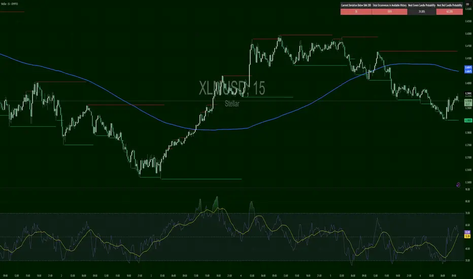473x279 pixels.
Task: Click the red candle probability value cell
Action: [x=450, y=12]
